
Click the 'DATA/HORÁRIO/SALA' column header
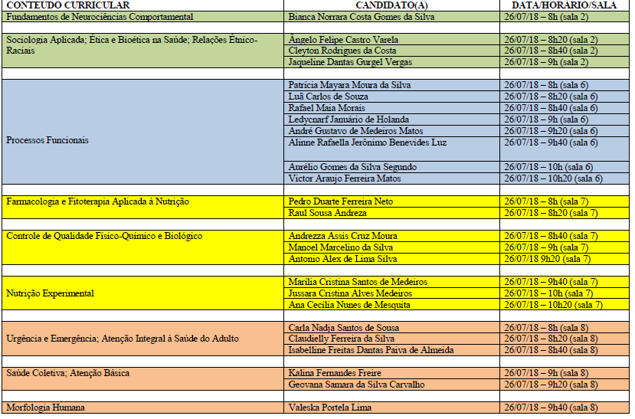[565, 5]
